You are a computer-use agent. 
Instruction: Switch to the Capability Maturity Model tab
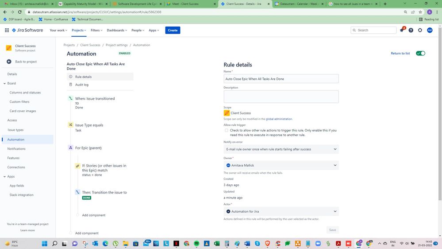84,4
